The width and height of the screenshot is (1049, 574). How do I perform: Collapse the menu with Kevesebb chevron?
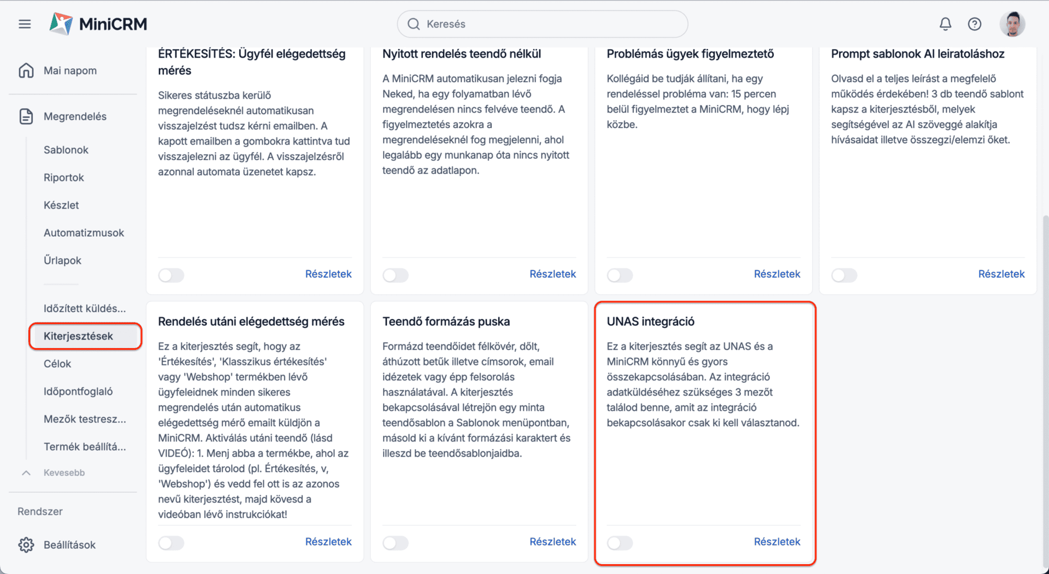[x=26, y=473]
